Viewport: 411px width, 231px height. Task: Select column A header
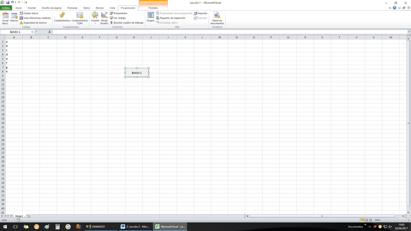point(14,37)
